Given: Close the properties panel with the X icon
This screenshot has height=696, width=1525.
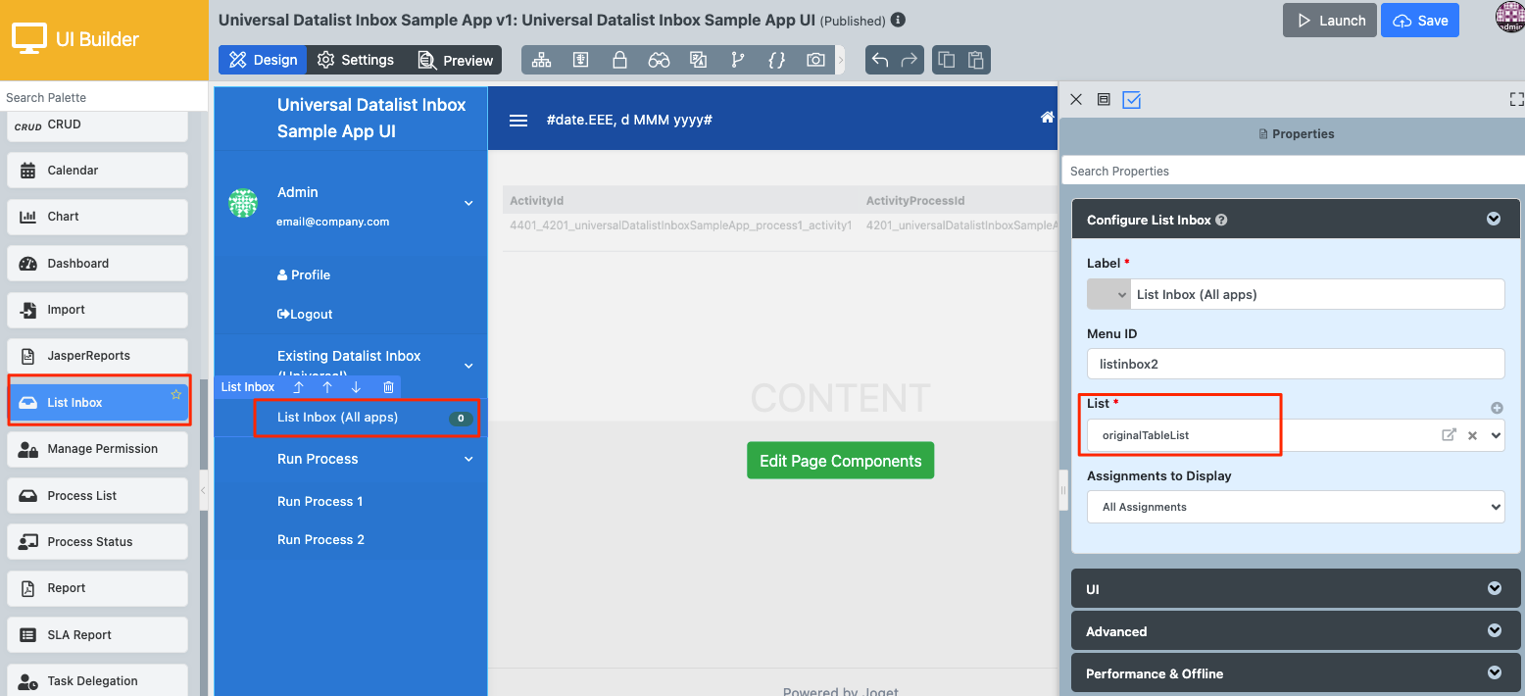Looking at the screenshot, I should click(x=1076, y=100).
